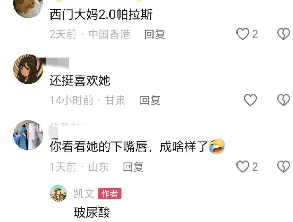
Task: Like the 你看看她的下嘴唇 comment
Action: [x=243, y=166]
